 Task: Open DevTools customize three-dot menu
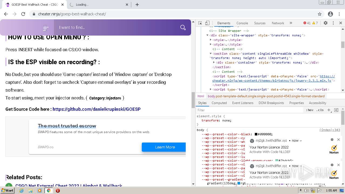(333, 23)
